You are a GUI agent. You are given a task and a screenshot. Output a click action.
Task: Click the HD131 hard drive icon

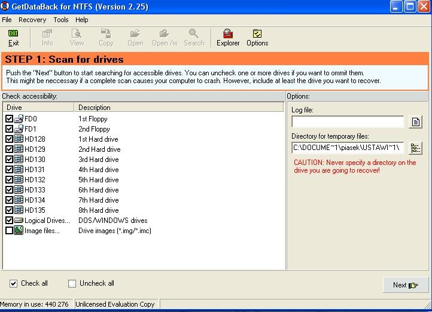[x=19, y=170]
